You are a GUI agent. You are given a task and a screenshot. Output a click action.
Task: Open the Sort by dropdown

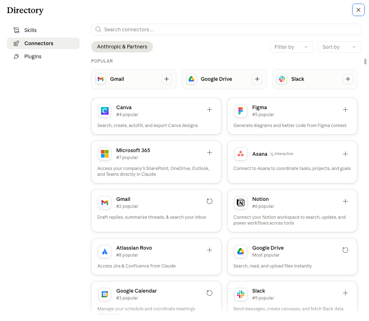[x=339, y=47]
